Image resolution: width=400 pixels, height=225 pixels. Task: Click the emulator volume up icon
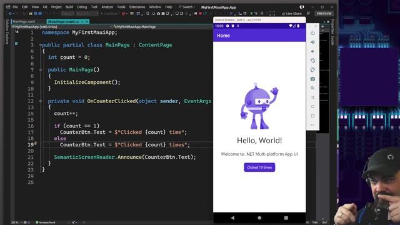(312, 42)
